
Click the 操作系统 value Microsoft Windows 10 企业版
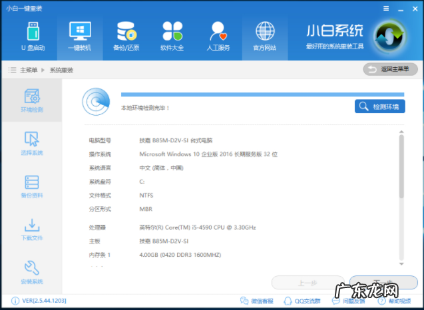coord(208,154)
